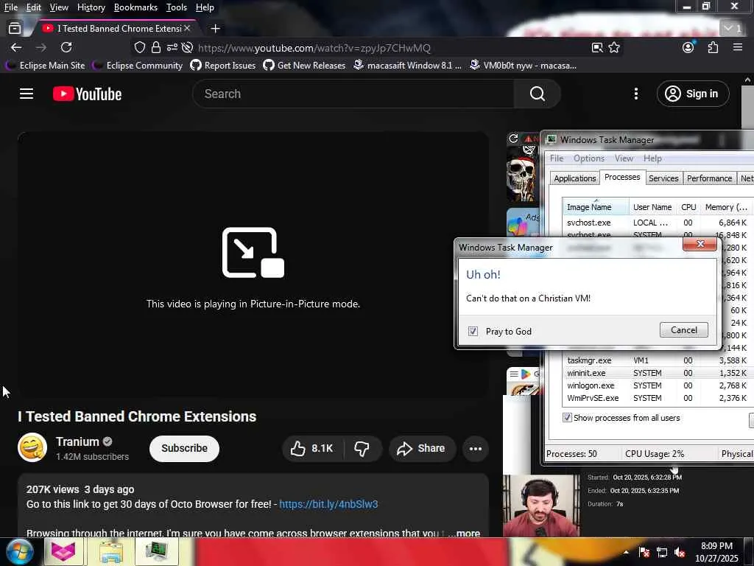Open the File menu in browser menu bar
Image resolution: width=754 pixels, height=566 pixels.
point(11,7)
